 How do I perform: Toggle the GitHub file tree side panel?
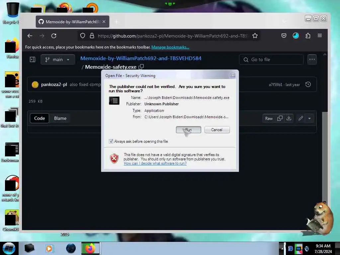click(x=33, y=59)
